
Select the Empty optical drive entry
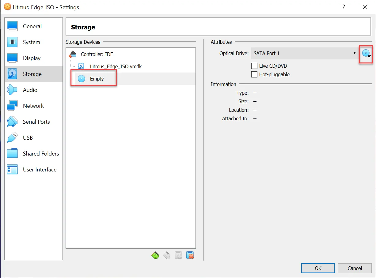[x=97, y=78]
